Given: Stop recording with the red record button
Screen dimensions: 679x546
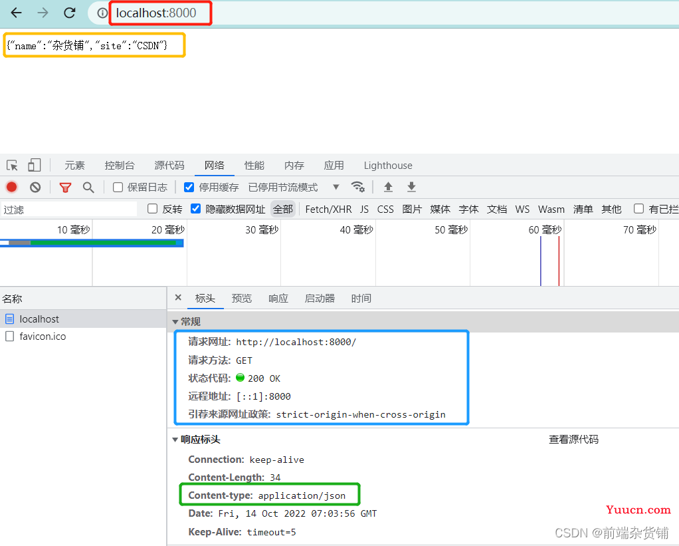Looking at the screenshot, I should [12, 187].
